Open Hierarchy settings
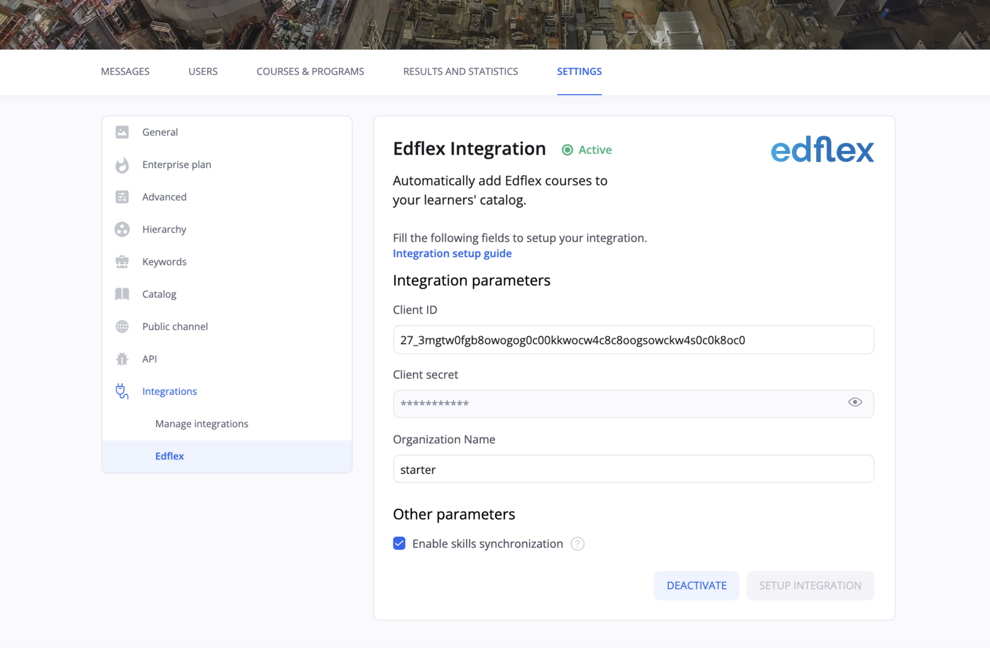Screen dimensions: 990x648 [x=227, y=229]
